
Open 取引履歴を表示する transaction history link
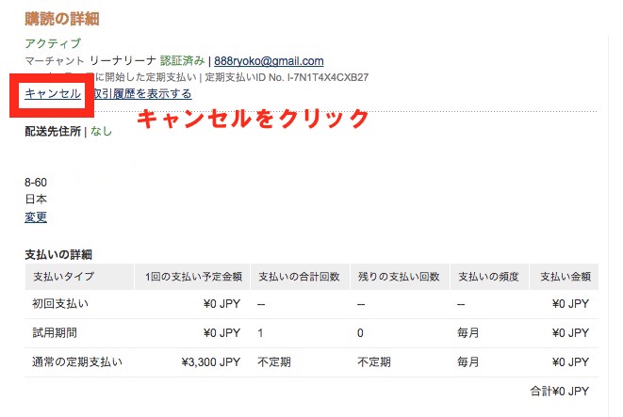(141, 93)
